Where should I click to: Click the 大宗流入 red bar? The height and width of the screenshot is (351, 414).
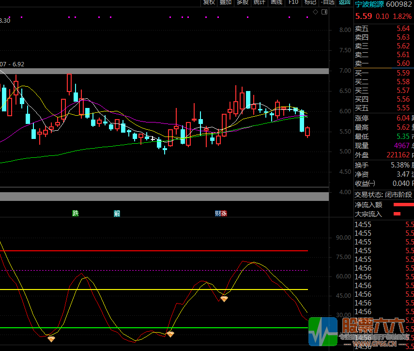click(397, 214)
